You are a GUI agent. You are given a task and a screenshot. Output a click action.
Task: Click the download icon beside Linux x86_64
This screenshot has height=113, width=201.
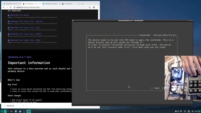9,21
